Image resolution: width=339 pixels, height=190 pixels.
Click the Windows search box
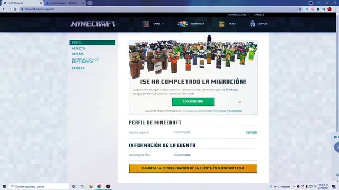pos(39,186)
